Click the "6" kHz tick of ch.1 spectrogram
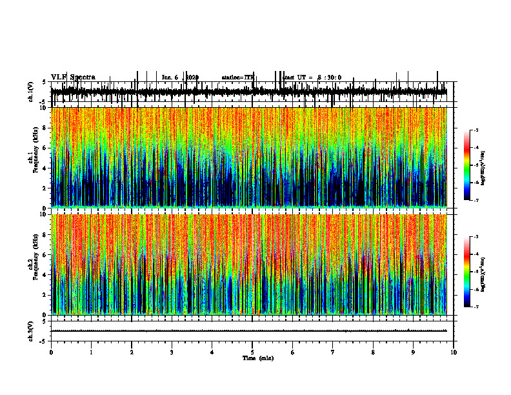This screenshot has height=395, width=511. 45,148
